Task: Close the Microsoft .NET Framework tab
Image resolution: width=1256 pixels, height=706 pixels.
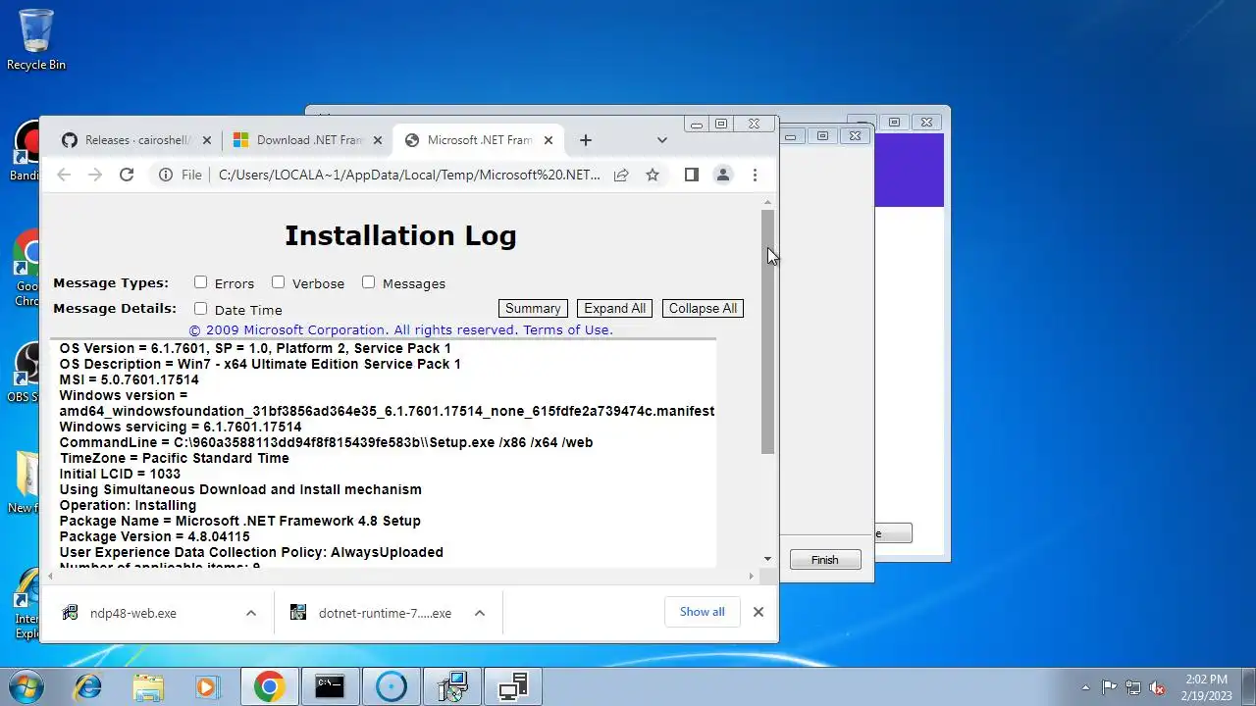Action: 549,140
